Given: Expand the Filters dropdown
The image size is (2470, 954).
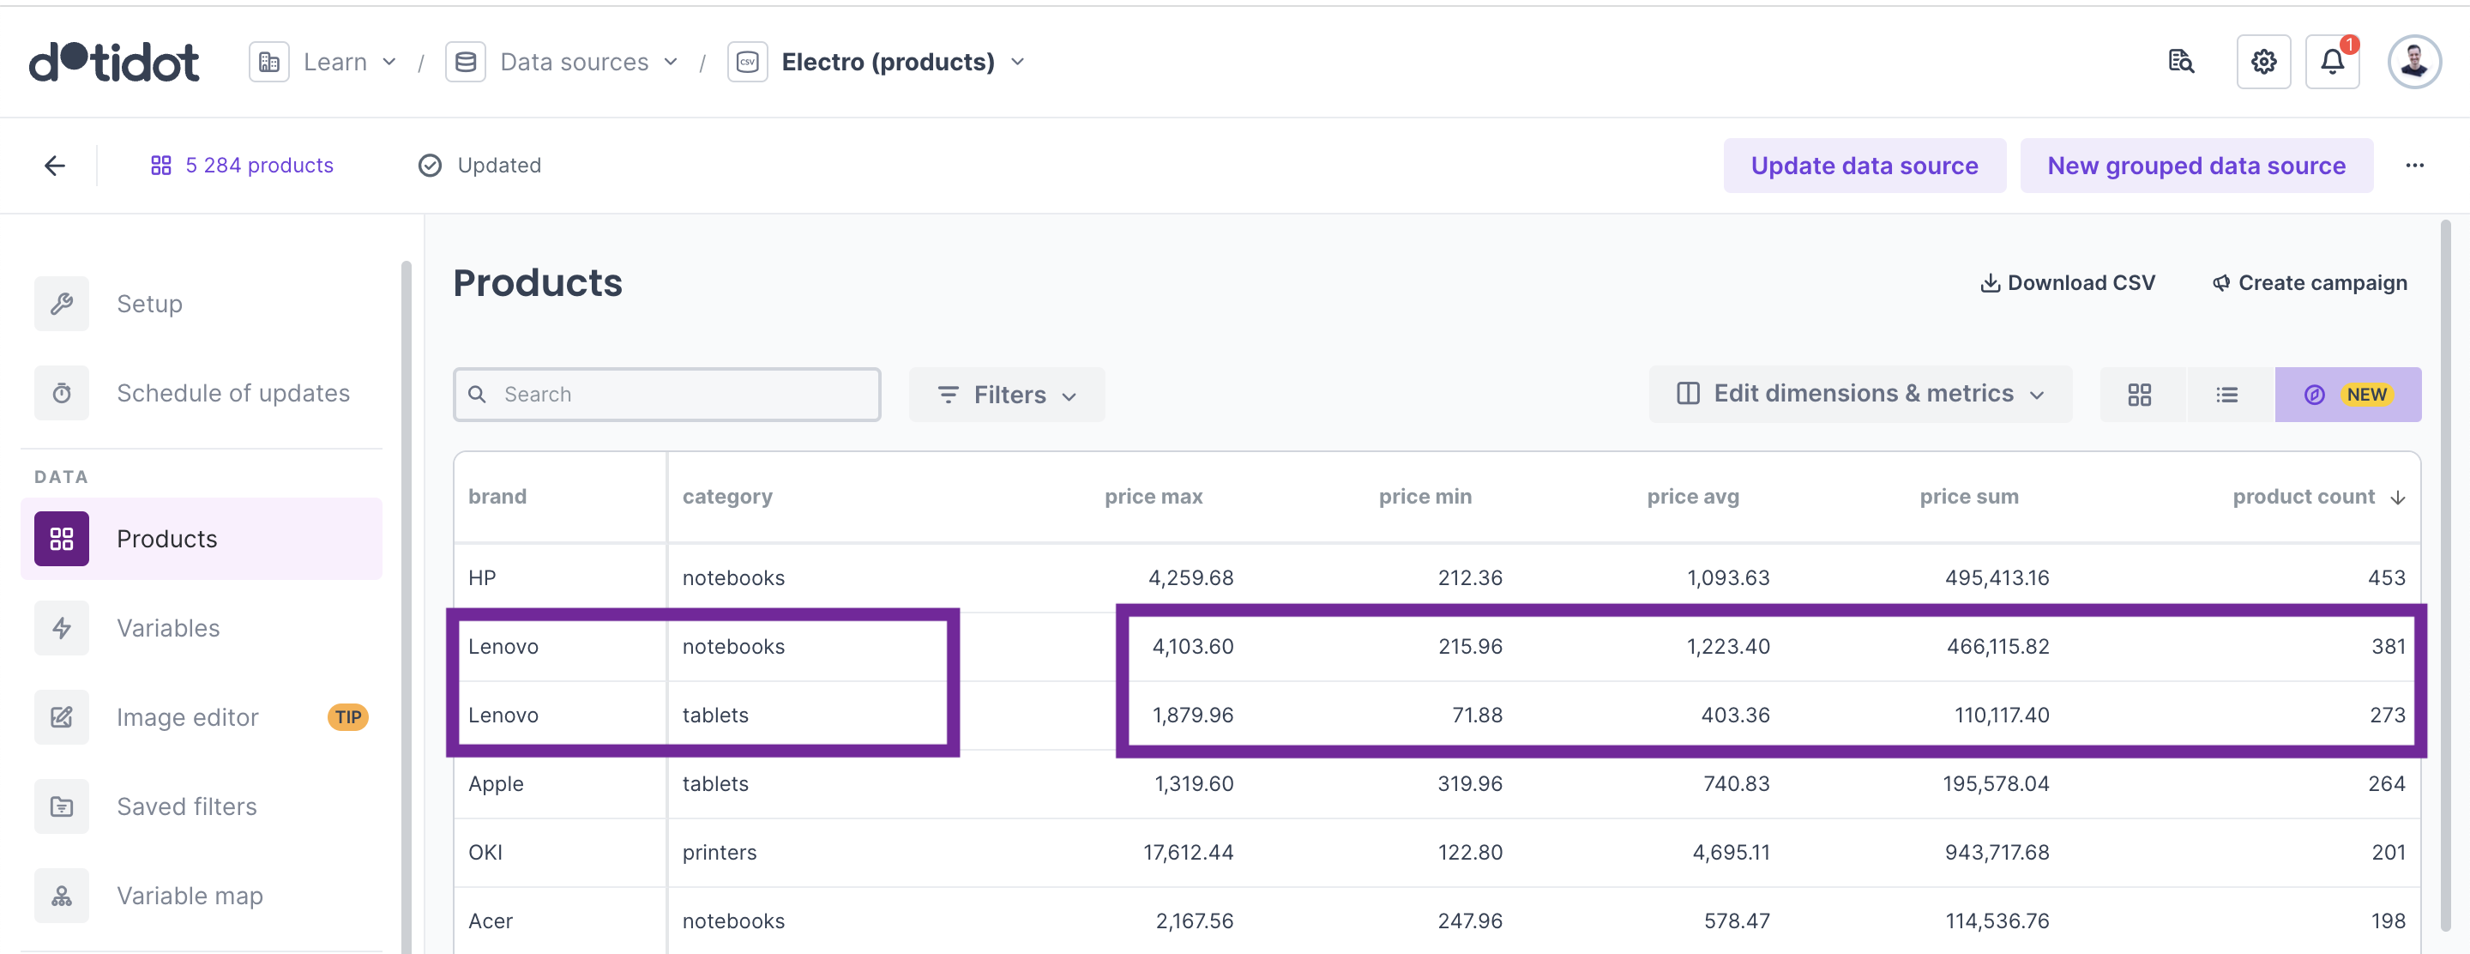Looking at the screenshot, I should [x=1007, y=395].
